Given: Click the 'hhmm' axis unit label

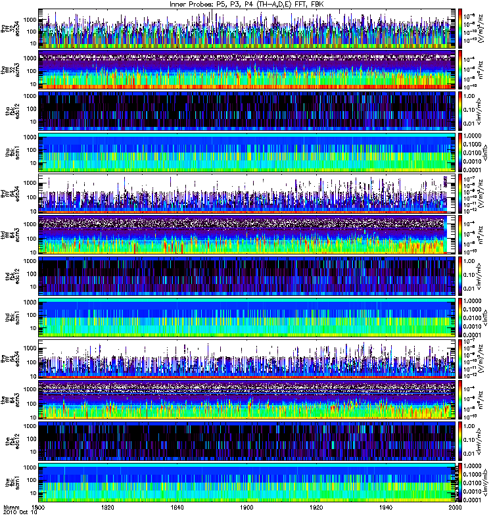Looking at the screenshot, I should pos(12,507).
